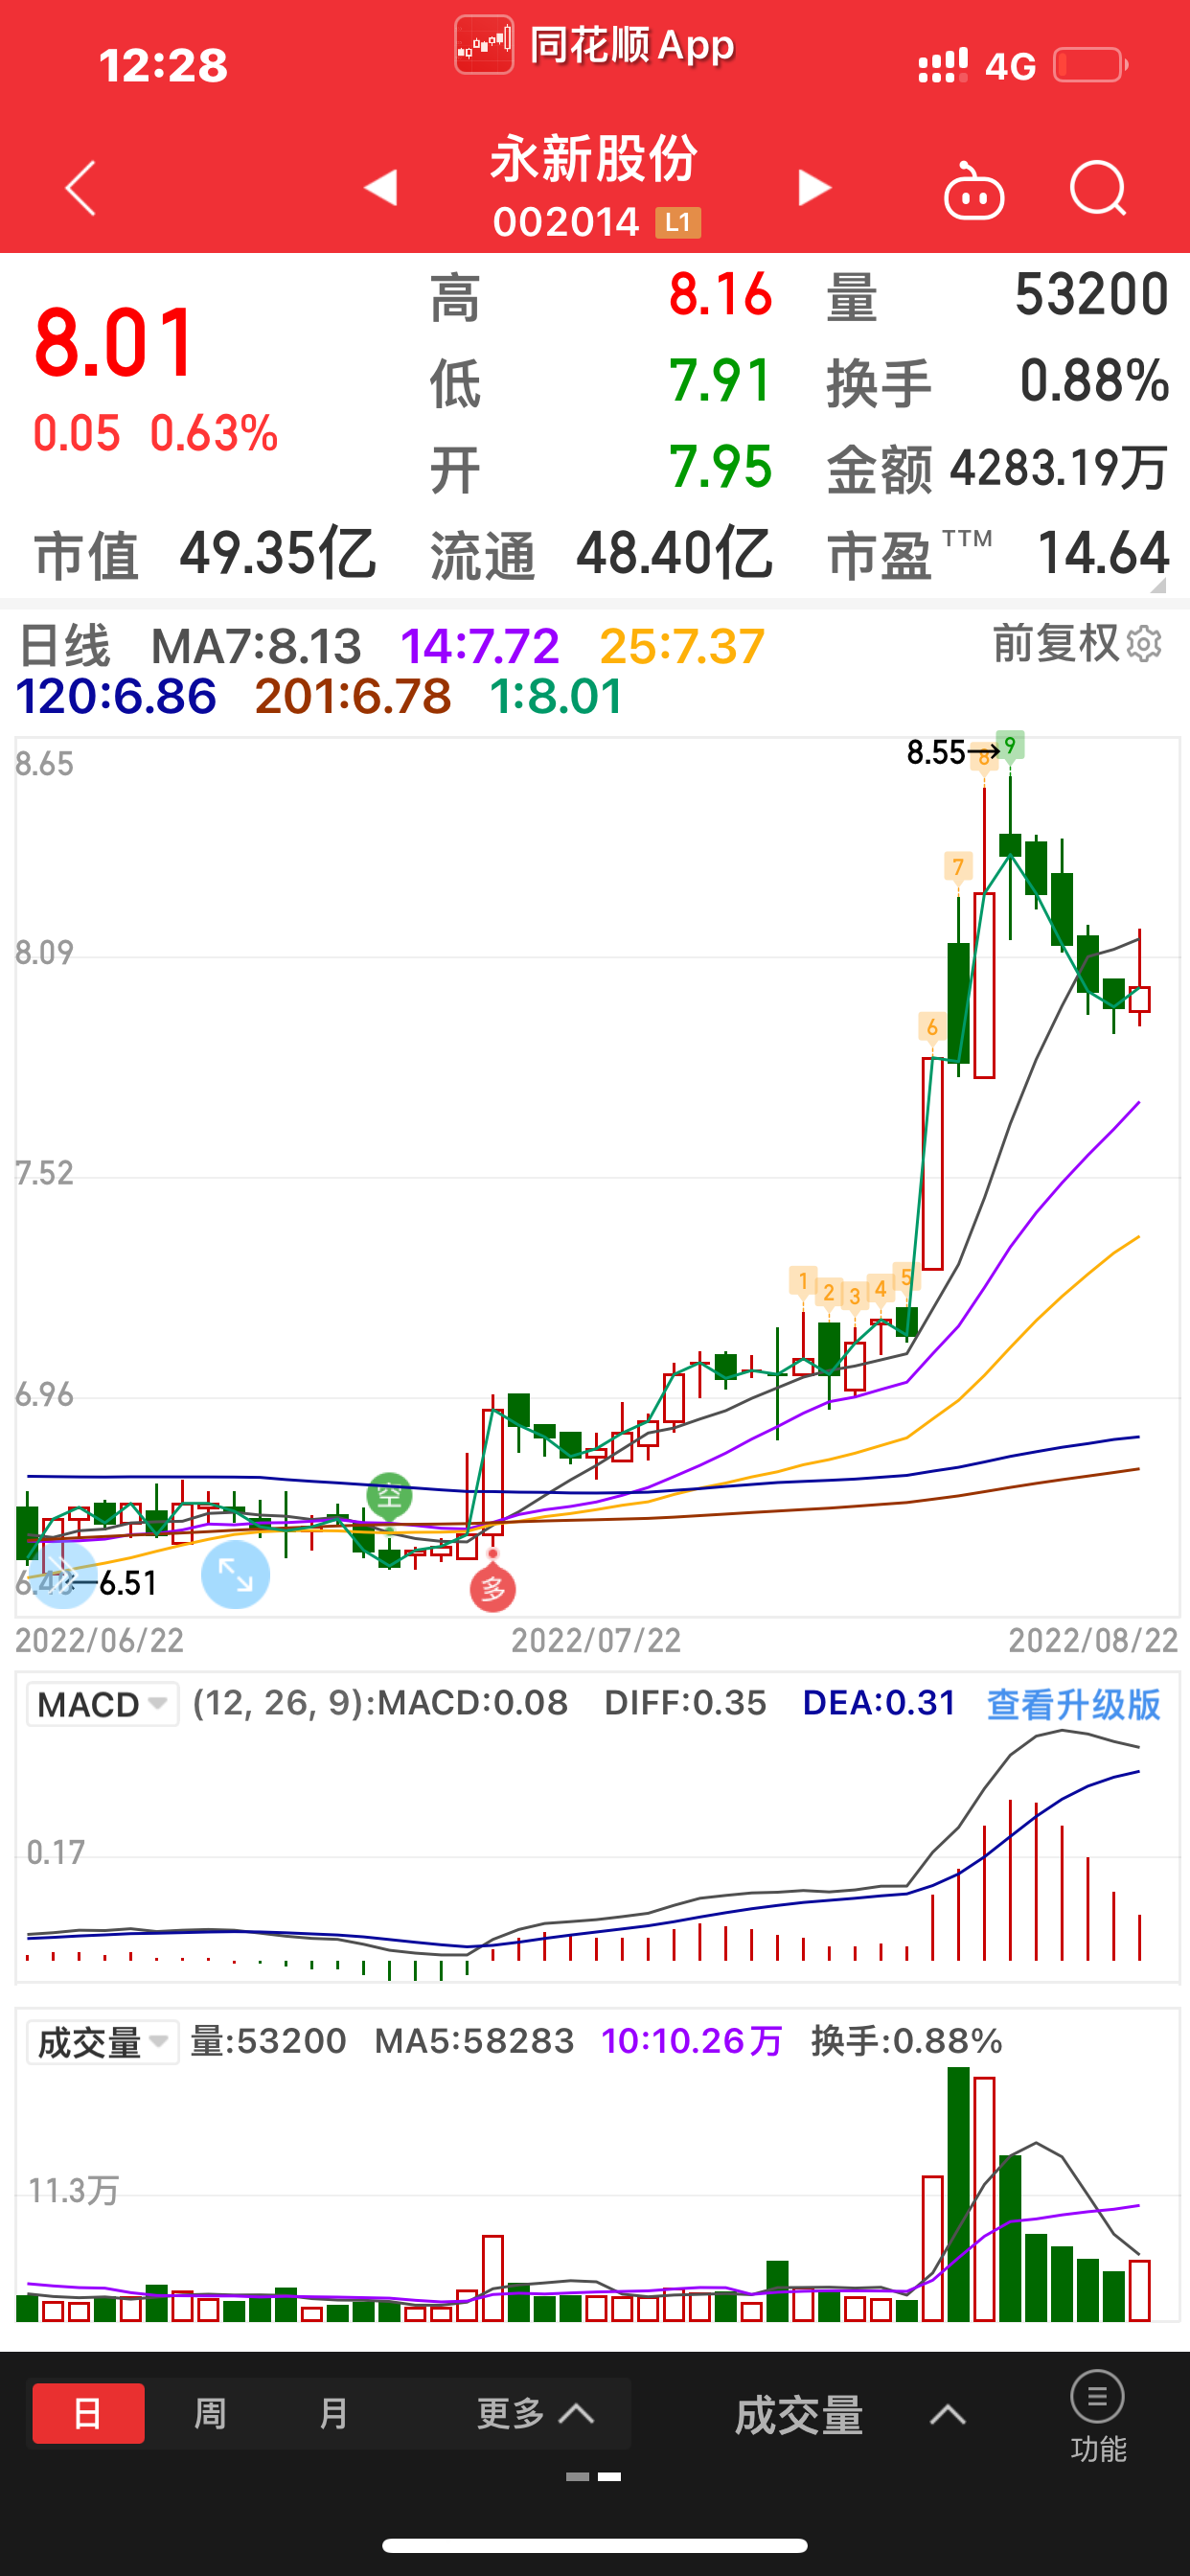Open chart adjustment settings gear
Viewport: 1190px width, 2576px height.
click(x=1144, y=644)
